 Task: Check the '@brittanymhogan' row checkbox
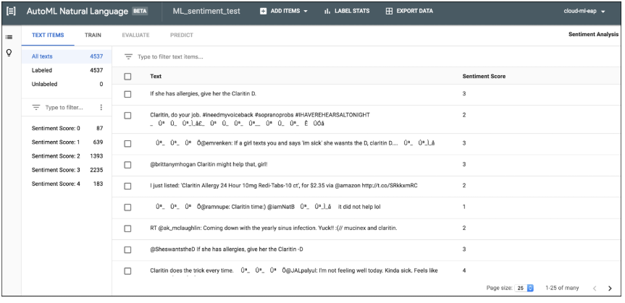[127, 164]
